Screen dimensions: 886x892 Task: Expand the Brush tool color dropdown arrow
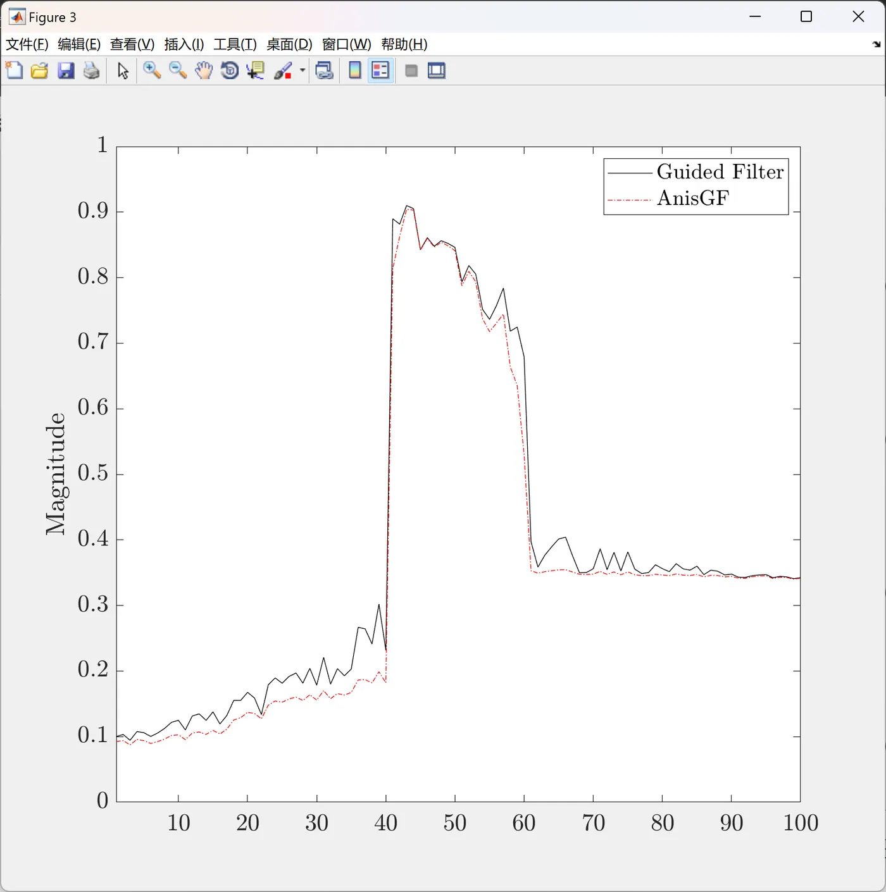point(303,70)
